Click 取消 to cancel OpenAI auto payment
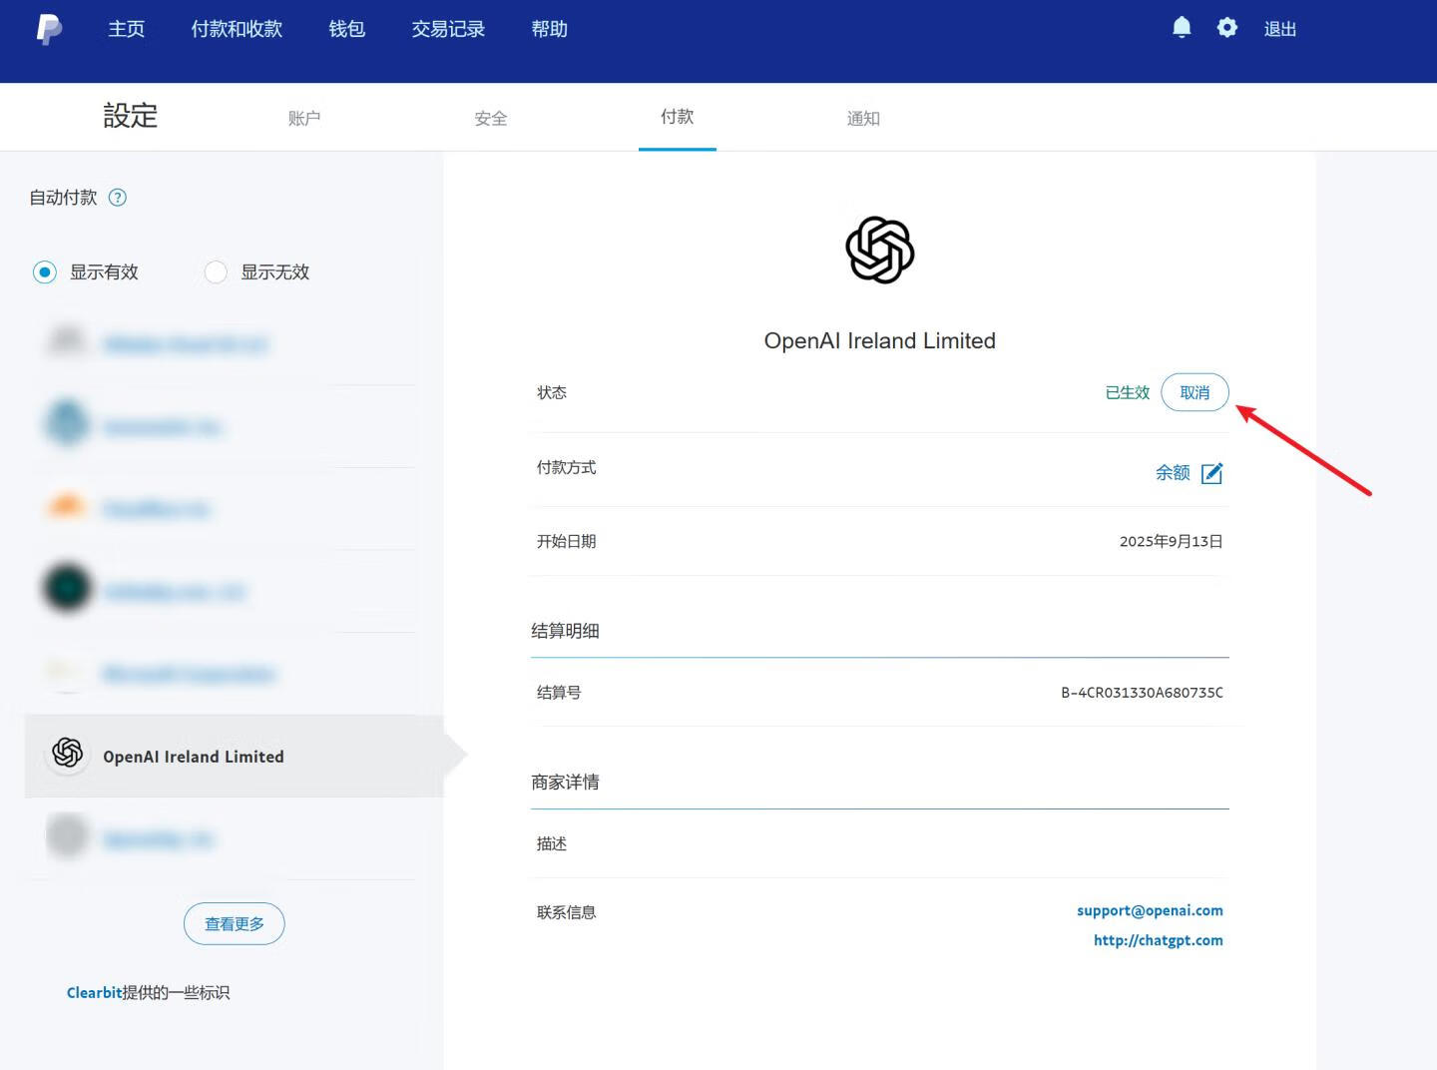Viewport: 1437px width, 1070px height. [1195, 392]
